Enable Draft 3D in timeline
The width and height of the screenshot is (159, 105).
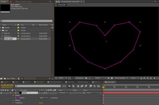point(73,86)
